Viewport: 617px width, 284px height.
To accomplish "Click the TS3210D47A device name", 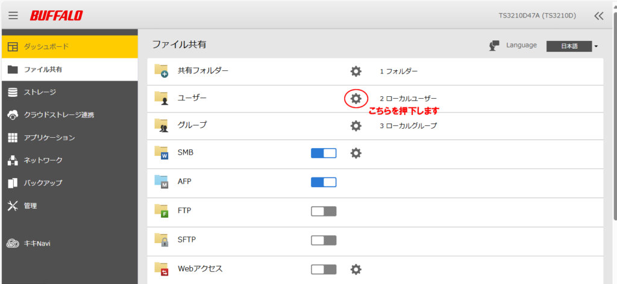I will pos(537,16).
